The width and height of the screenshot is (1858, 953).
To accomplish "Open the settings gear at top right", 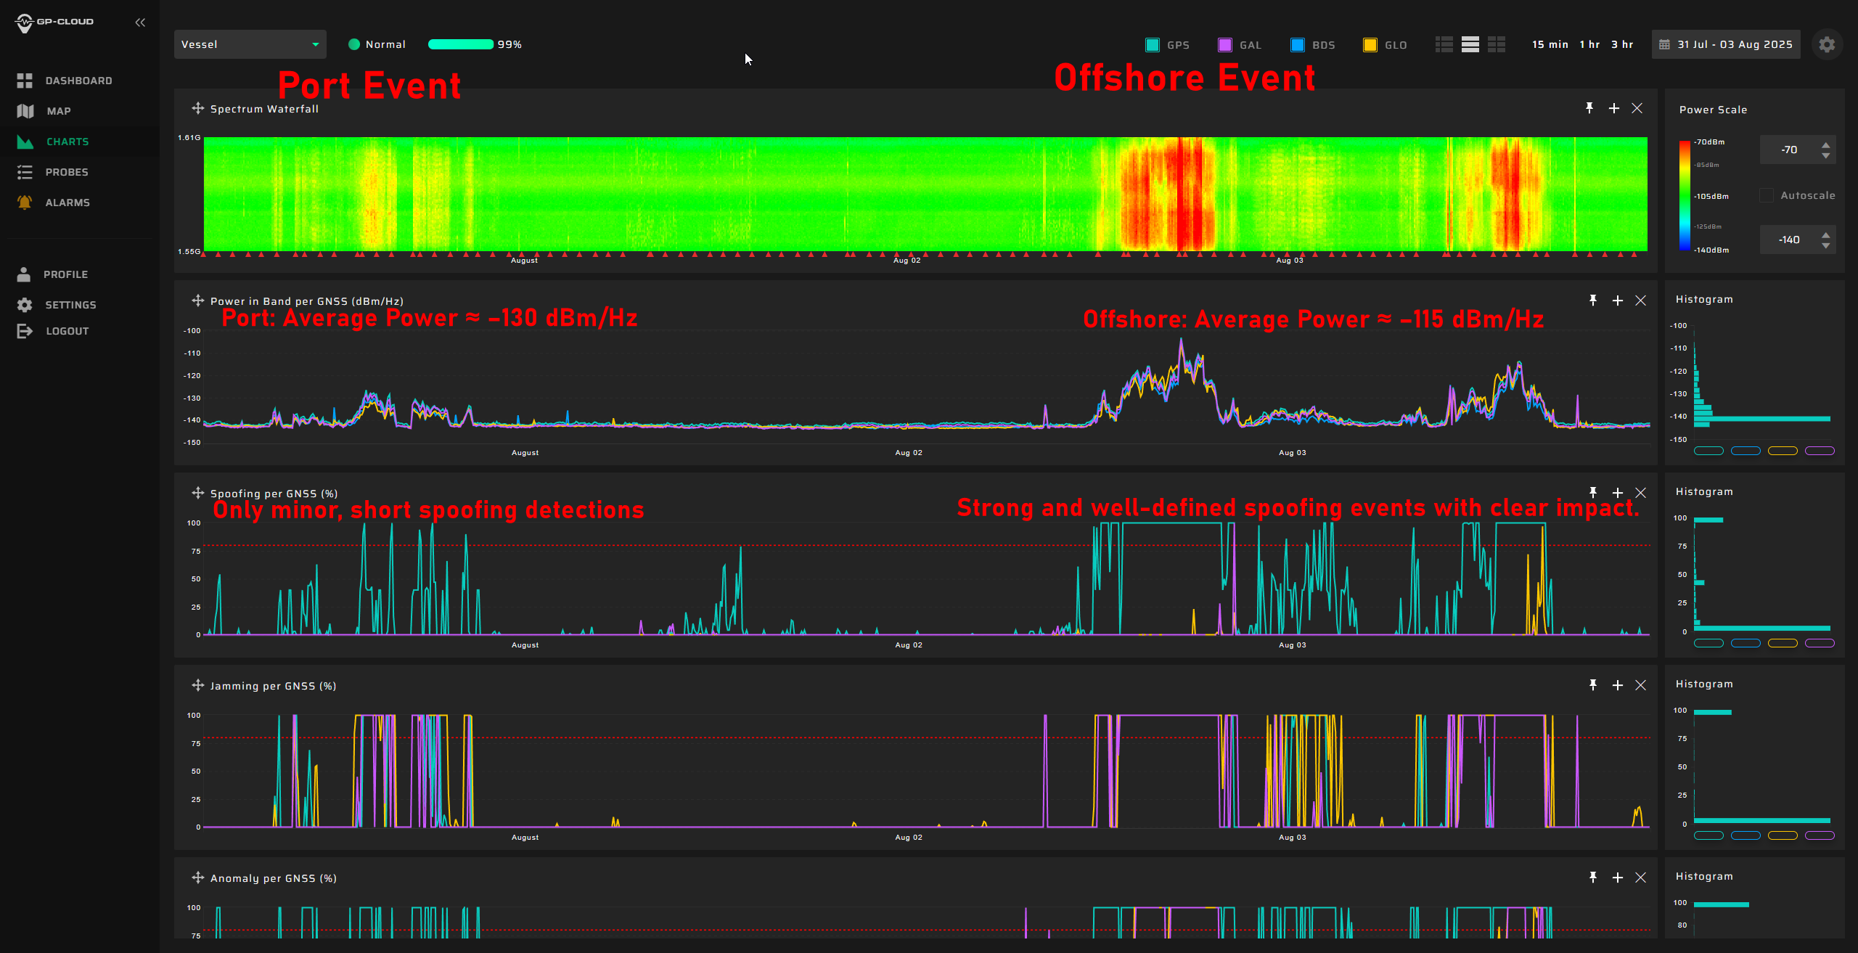I will (1827, 44).
